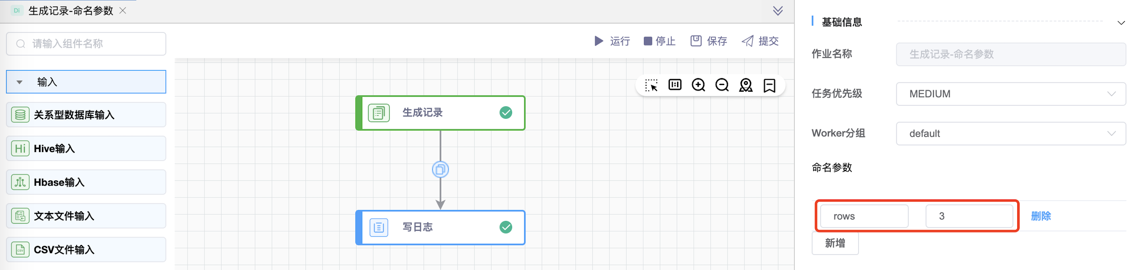This screenshot has height=270, width=1145.
Task: Switch to the 生成记录-命名参数 tab
Action: coord(70,11)
